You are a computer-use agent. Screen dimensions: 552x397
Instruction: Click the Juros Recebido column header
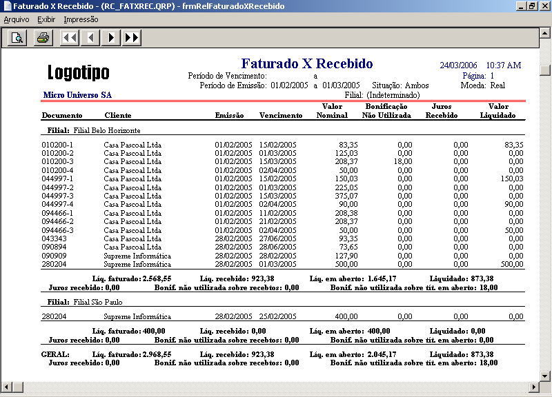point(442,111)
